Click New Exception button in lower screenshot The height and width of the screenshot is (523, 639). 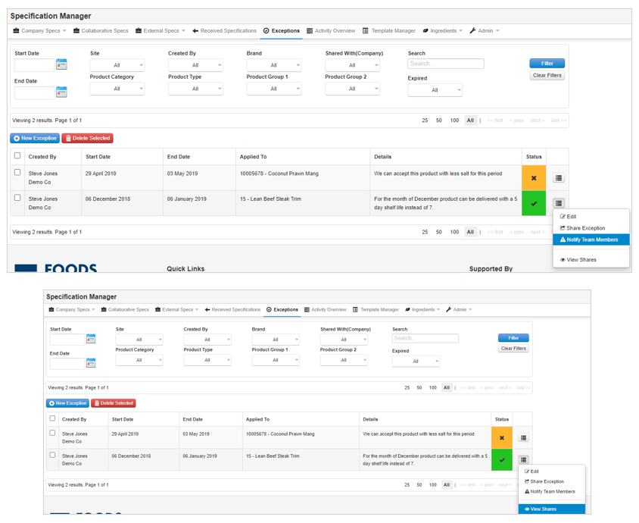tap(67, 403)
